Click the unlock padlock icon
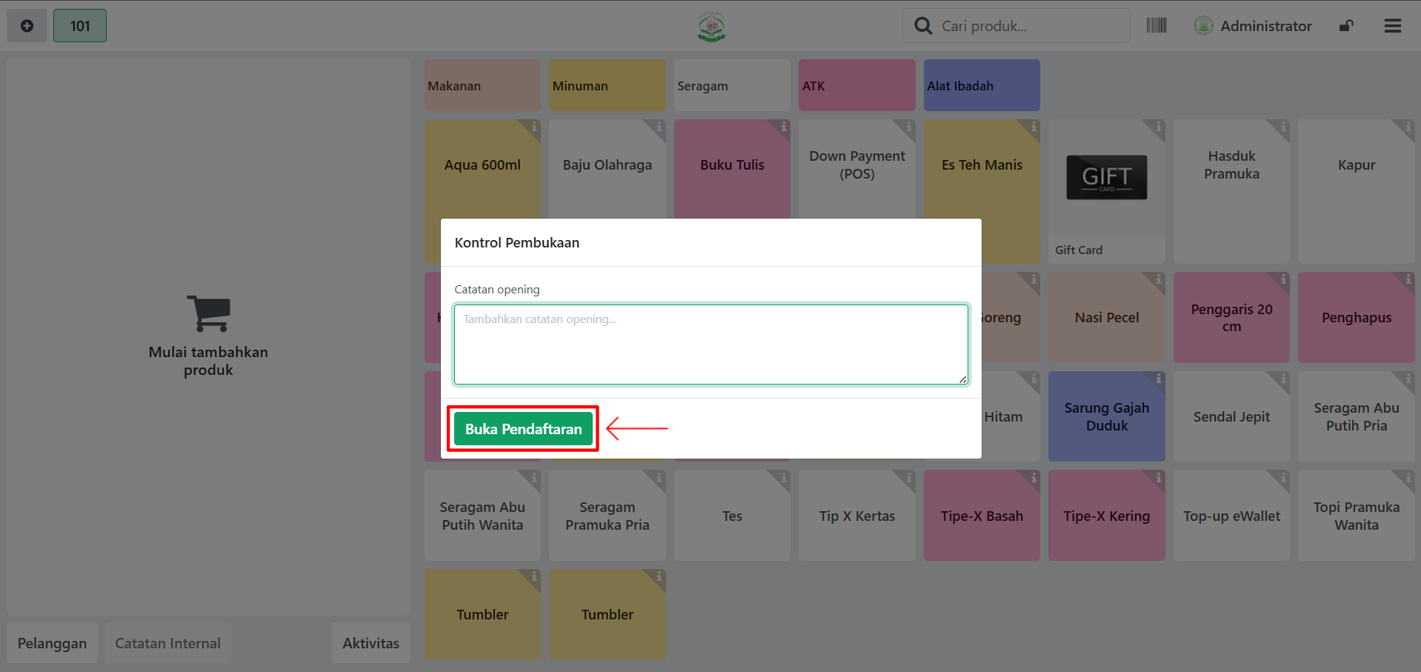The height and width of the screenshot is (672, 1421). pos(1346,26)
